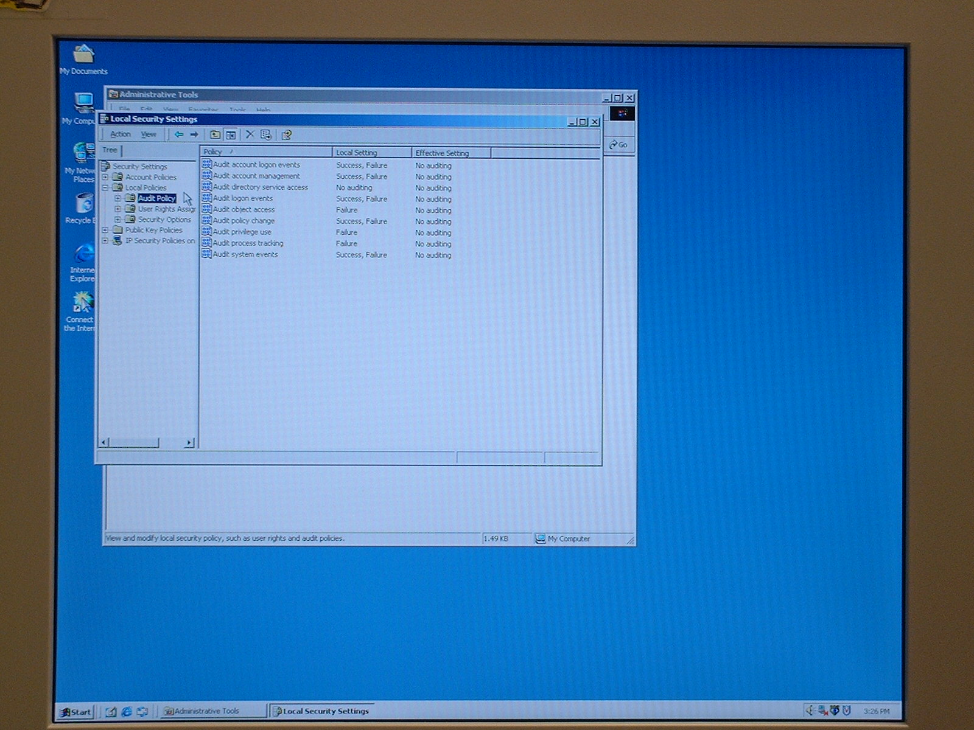This screenshot has height=730, width=974.
Task: Open the My Documents desktop icon
Action: point(83,55)
